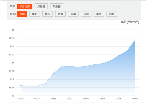Viewport: 147px width, 105px height.
Task: Filter chart by 华北 region
Action: (x=35, y=14)
